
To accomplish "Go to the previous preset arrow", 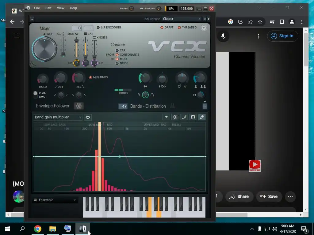I will 205,19.
